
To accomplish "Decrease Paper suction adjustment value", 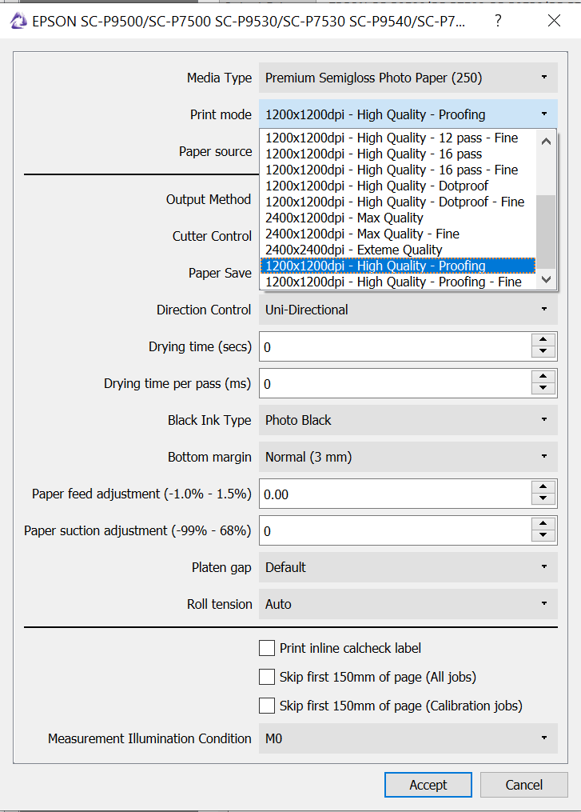I will [x=543, y=536].
